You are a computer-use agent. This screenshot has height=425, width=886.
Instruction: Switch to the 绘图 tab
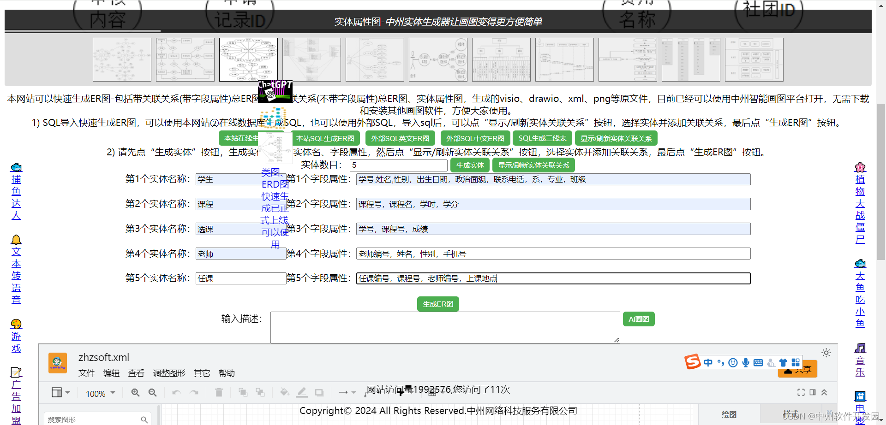coord(729,414)
